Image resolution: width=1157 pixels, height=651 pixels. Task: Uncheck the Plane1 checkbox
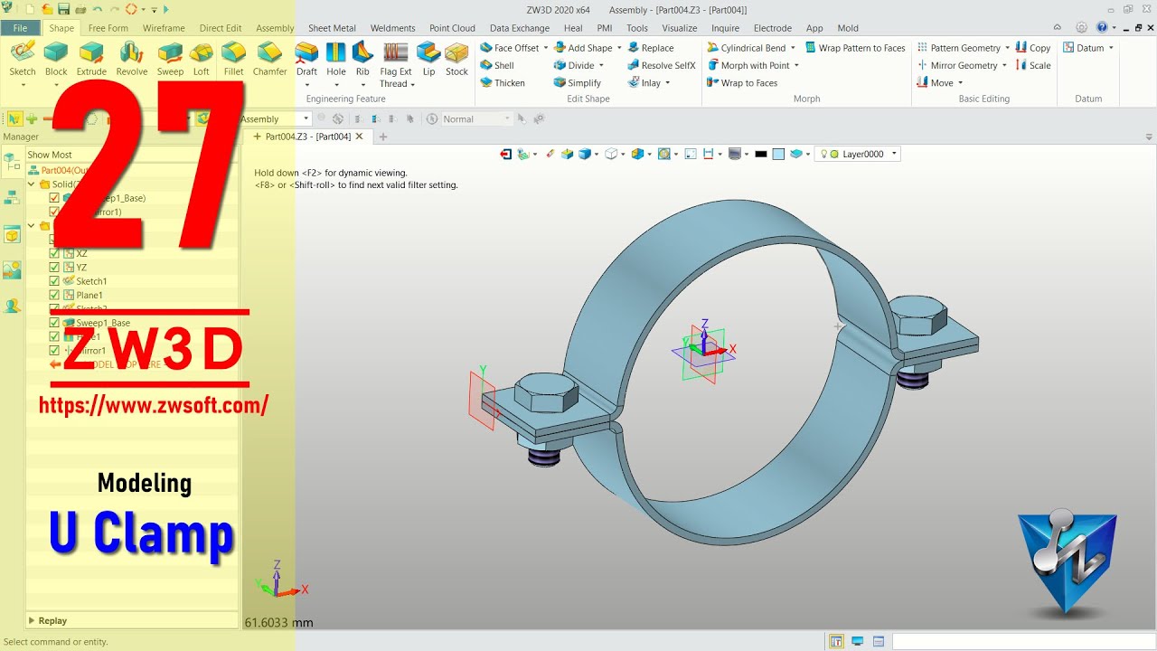pyautogui.click(x=54, y=295)
